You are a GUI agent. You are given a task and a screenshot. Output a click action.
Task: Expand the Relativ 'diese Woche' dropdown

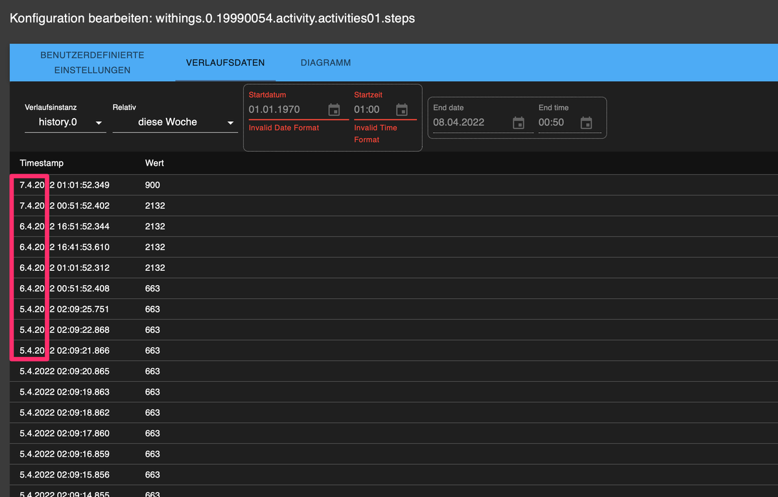[x=175, y=122]
